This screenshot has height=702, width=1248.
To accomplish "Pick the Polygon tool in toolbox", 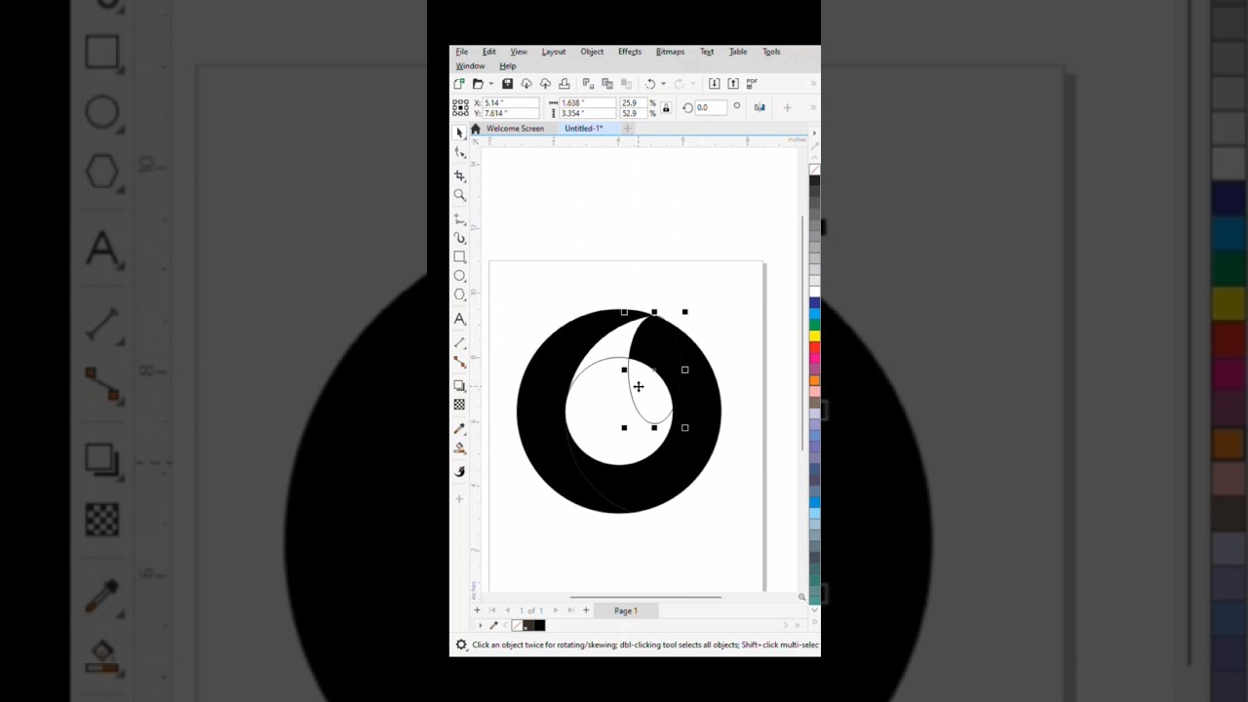I will pyautogui.click(x=459, y=294).
